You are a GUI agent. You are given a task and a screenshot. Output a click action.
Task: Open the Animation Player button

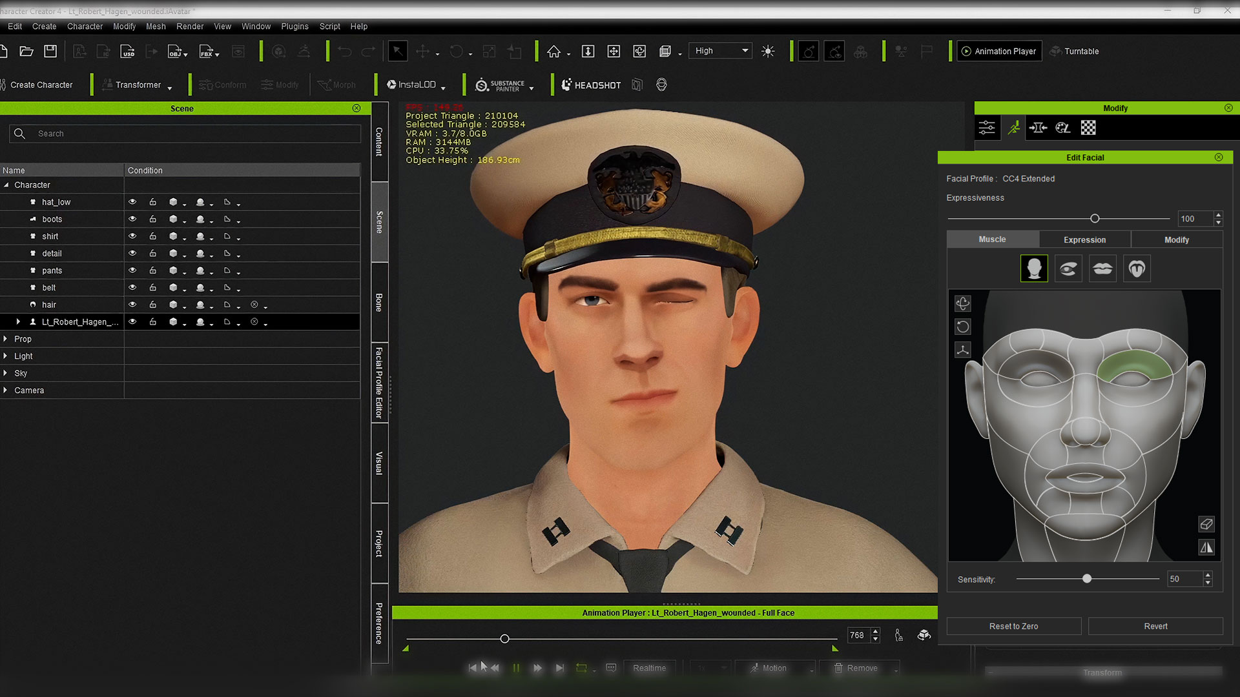998,51
